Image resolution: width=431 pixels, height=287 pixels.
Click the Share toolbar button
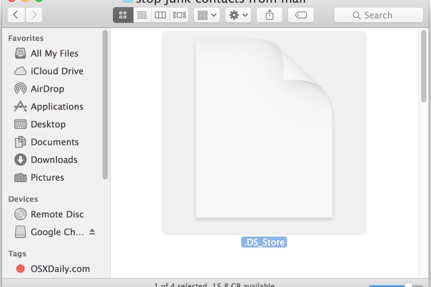(269, 15)
